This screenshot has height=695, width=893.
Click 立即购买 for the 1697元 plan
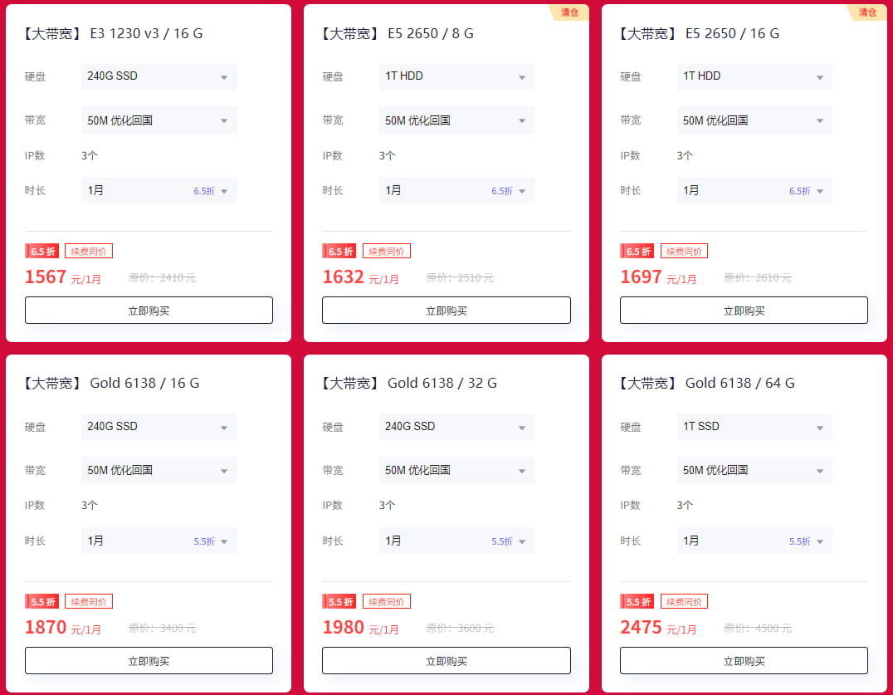pos(744,311)
